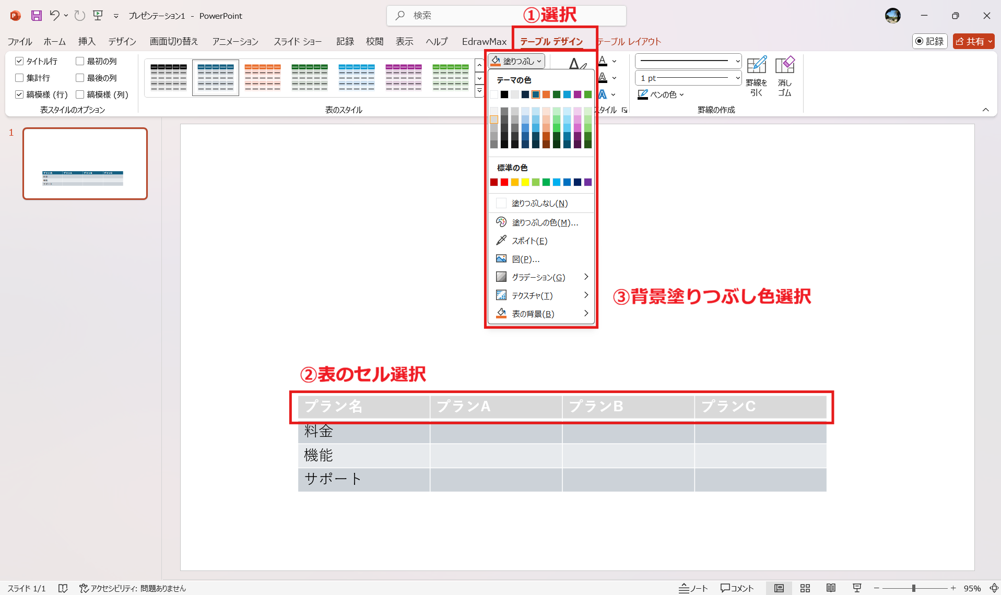Undo the last action
The image size is (1001, 595).
click(x=54, y=16)
